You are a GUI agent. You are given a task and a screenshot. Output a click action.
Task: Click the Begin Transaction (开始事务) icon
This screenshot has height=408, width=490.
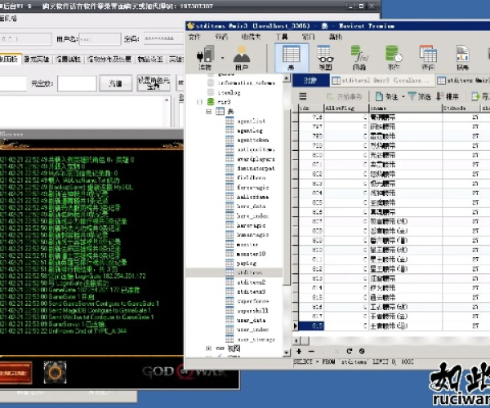click(330, 96)
